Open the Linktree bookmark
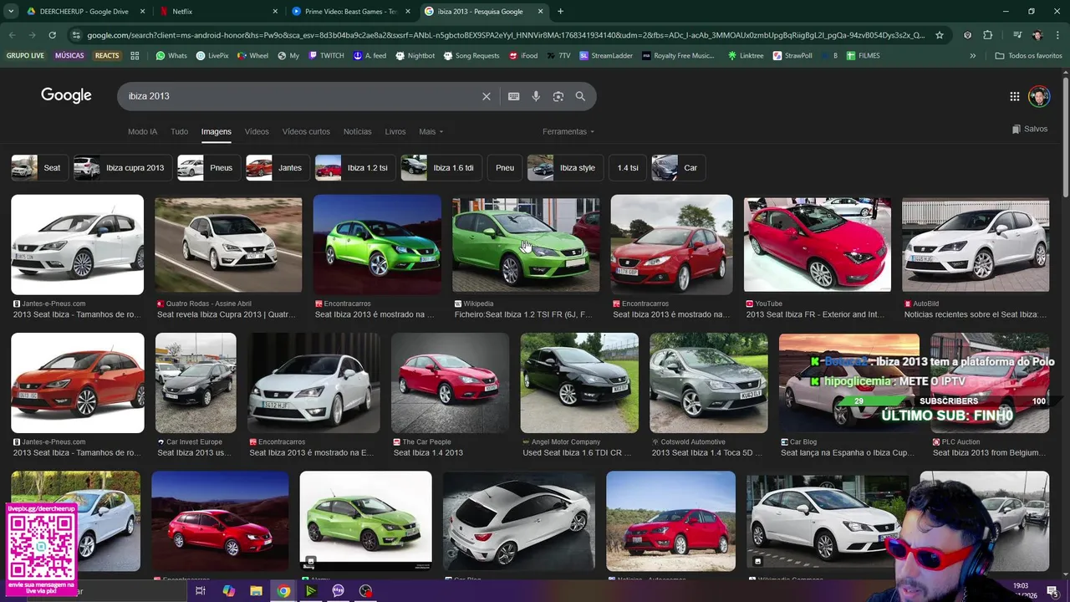 pyautogui.click(x=746, y=55)
